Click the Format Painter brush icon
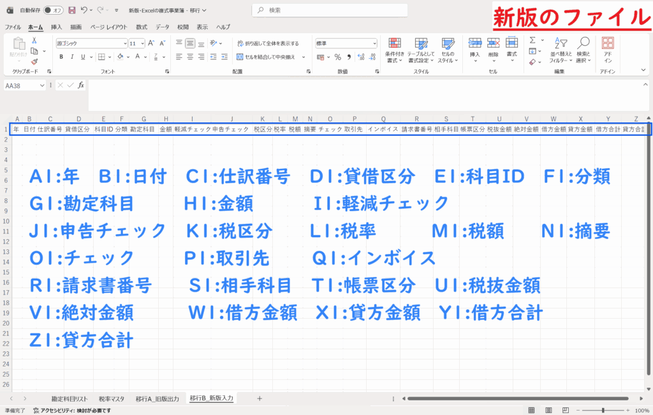The image size is (653, 415). (x=34, y=62)
